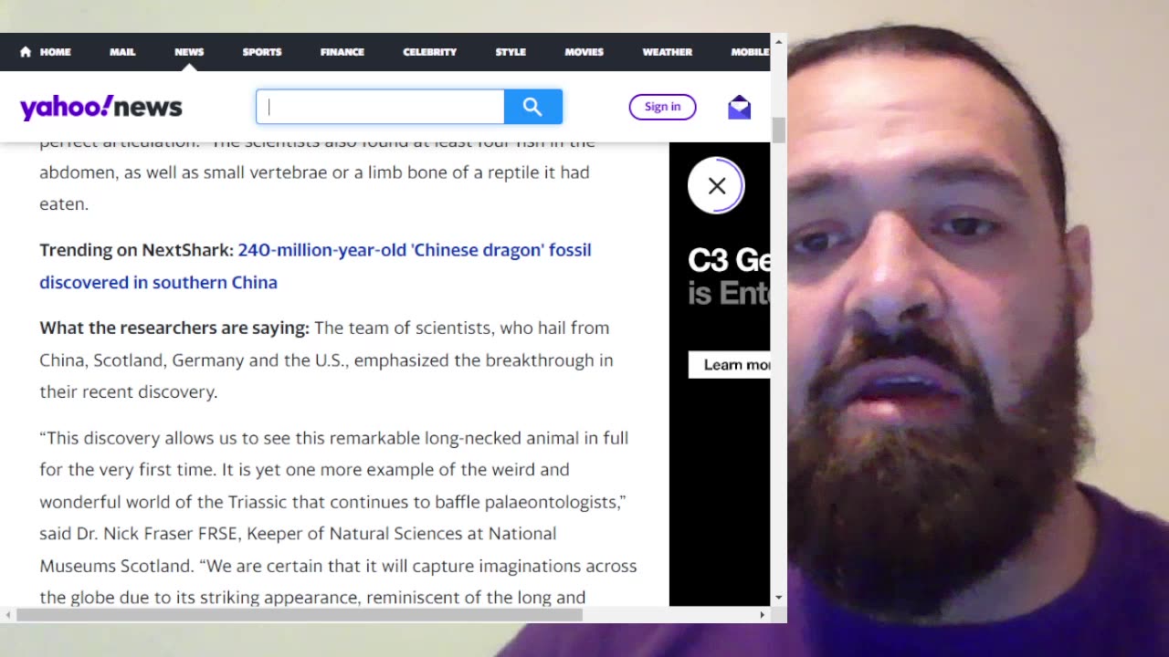Click the vertical scrollbar thumb

point(778,130)
